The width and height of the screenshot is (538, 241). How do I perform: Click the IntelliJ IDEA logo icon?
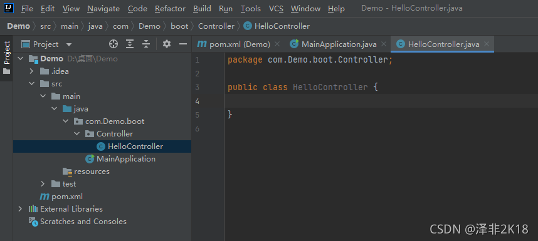(9, 8)
